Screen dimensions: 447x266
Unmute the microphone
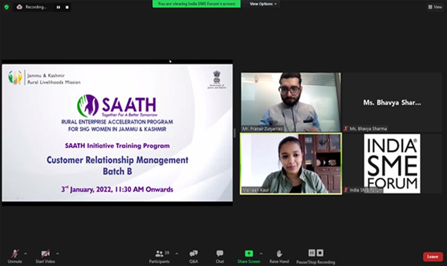[15, 256]
